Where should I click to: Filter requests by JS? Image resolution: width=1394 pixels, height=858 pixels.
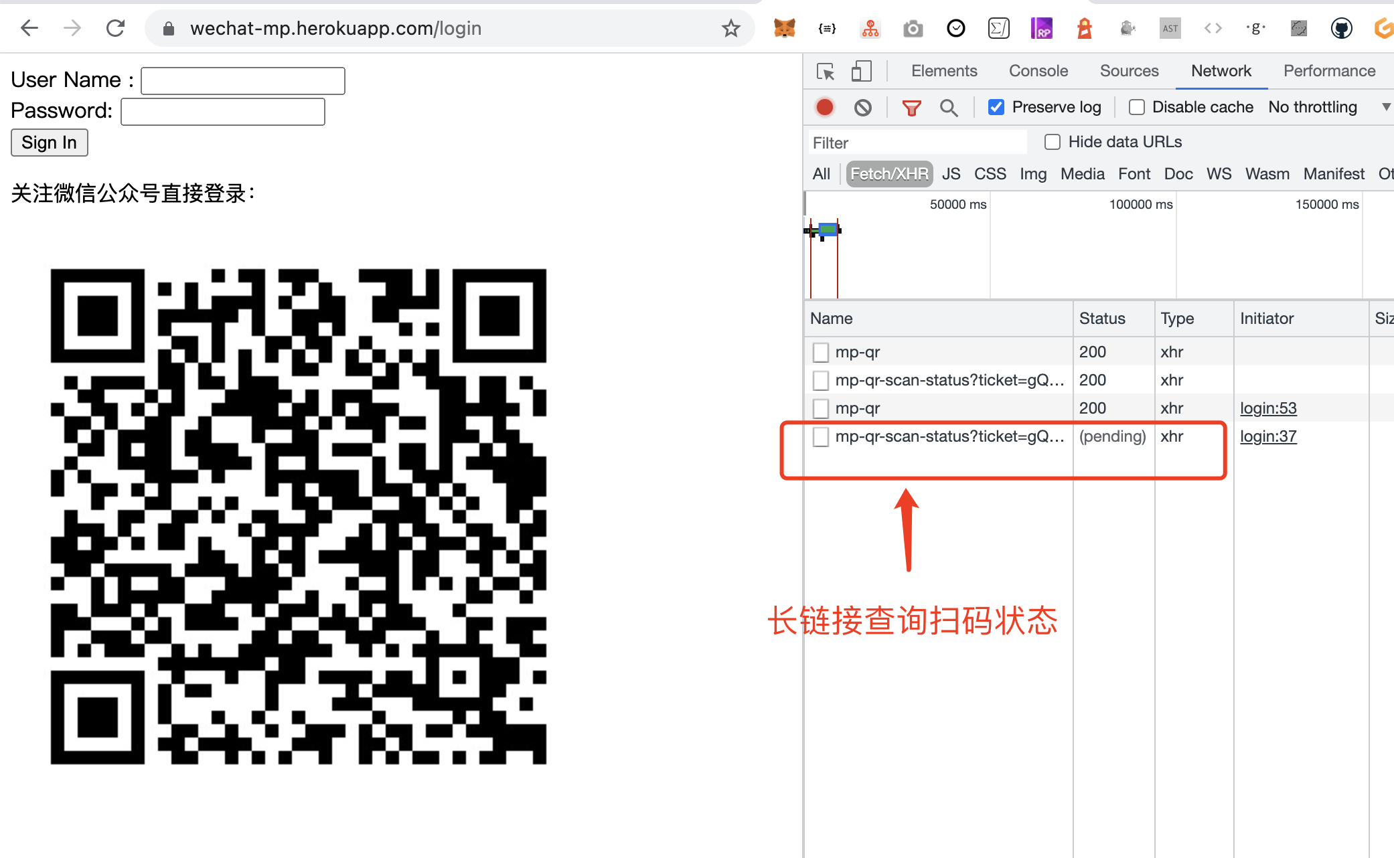(951, 174)
